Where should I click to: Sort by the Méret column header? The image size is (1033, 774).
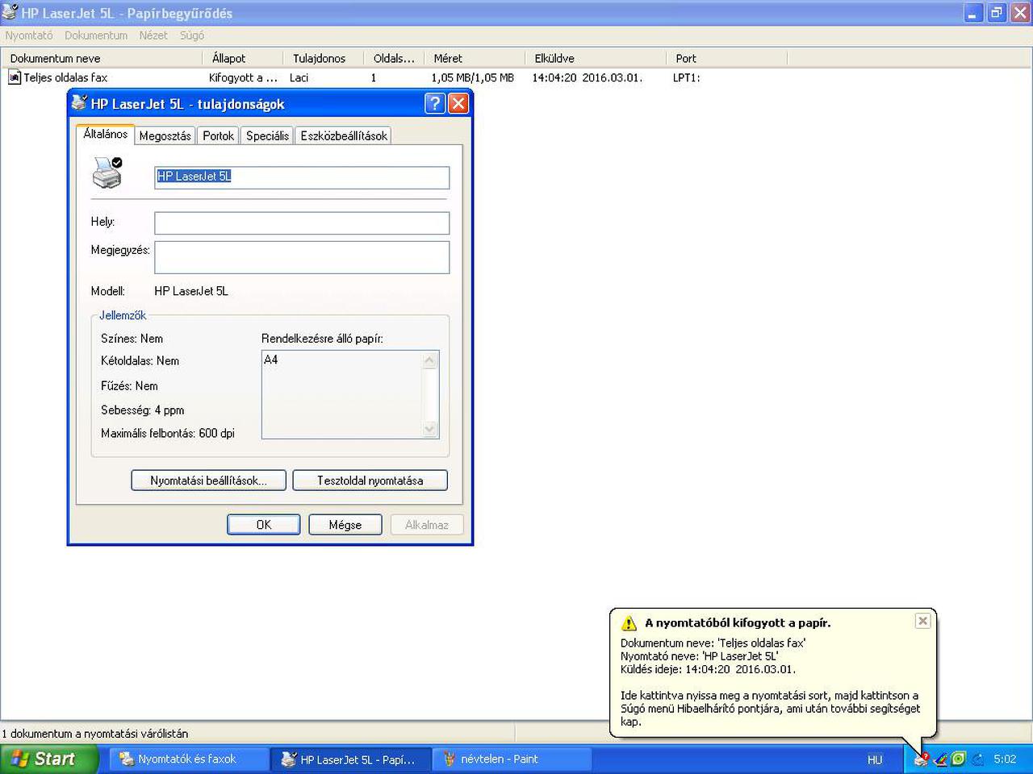474,58
